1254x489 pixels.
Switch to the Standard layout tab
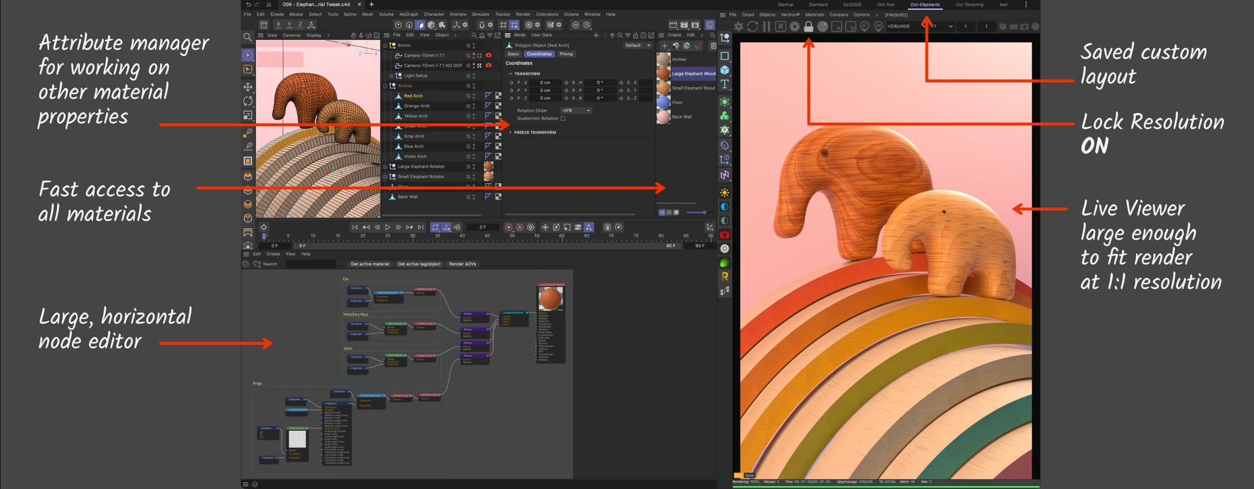tap(818, 4)
